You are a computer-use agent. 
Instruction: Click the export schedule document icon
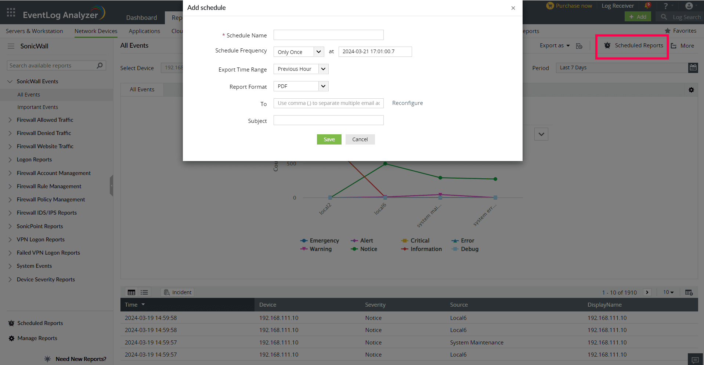[579, 46]
